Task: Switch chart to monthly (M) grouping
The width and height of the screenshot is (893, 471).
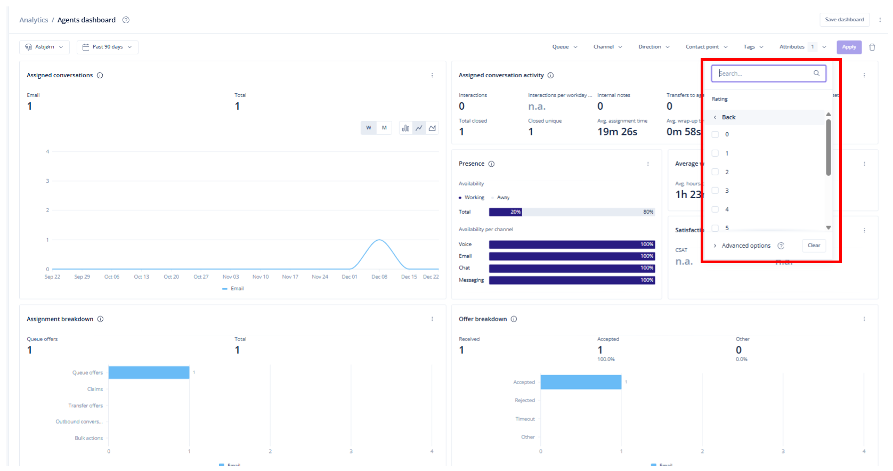Action: click(x=384, y=128)
